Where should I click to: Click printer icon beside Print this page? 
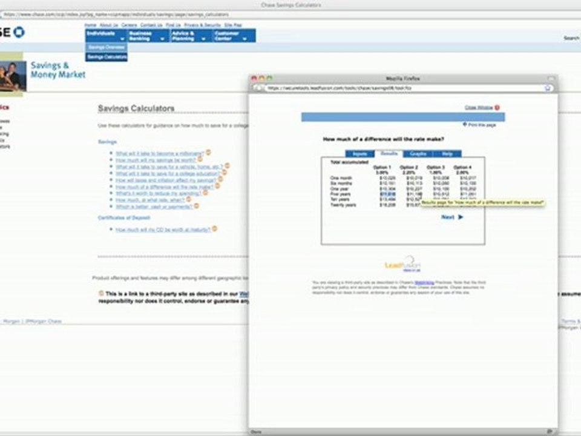(465, 125)
